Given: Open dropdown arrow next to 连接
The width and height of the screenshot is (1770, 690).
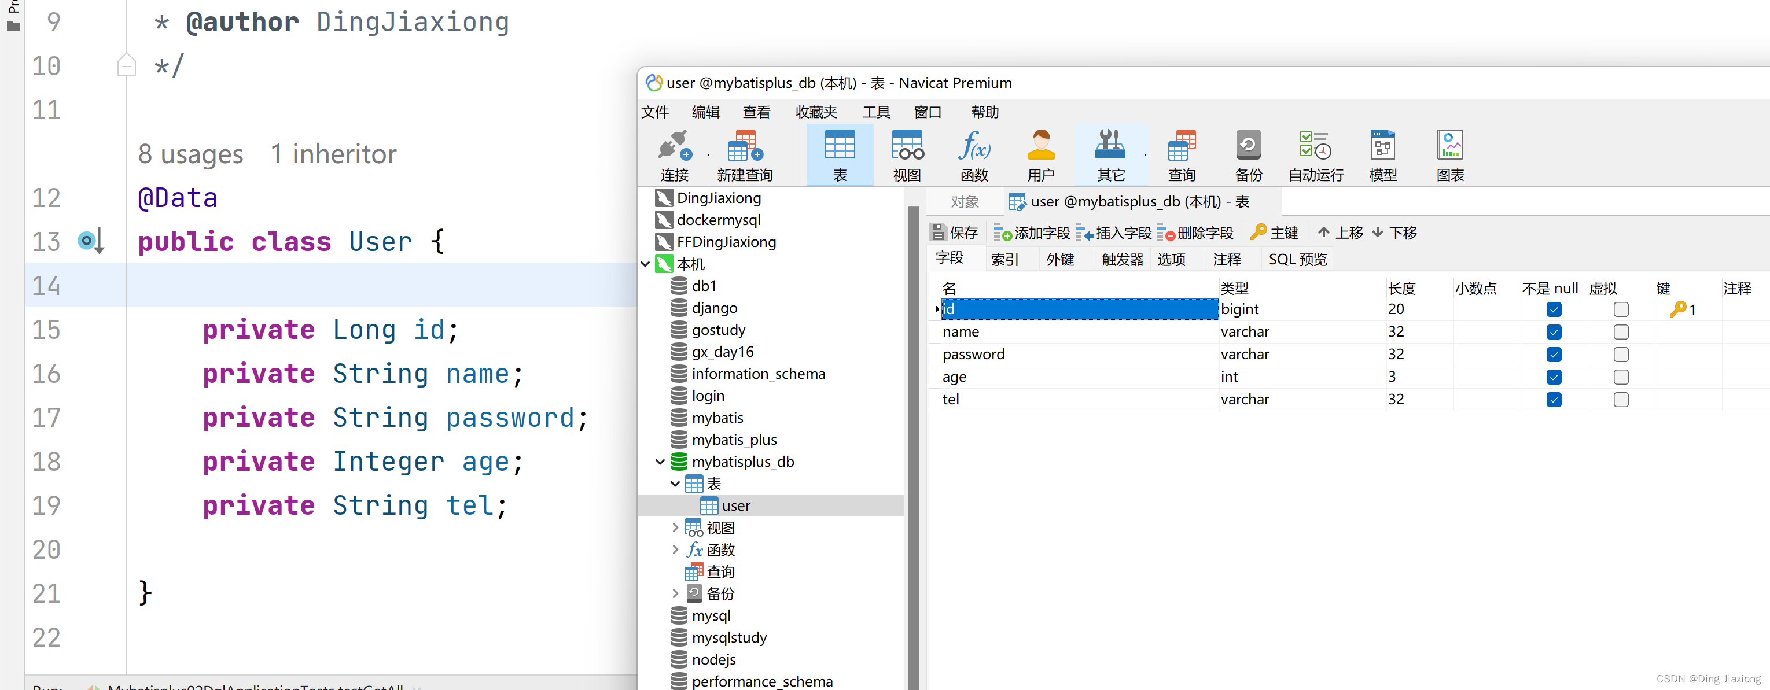Looking at the screenshot, I should tap(708, 154).
